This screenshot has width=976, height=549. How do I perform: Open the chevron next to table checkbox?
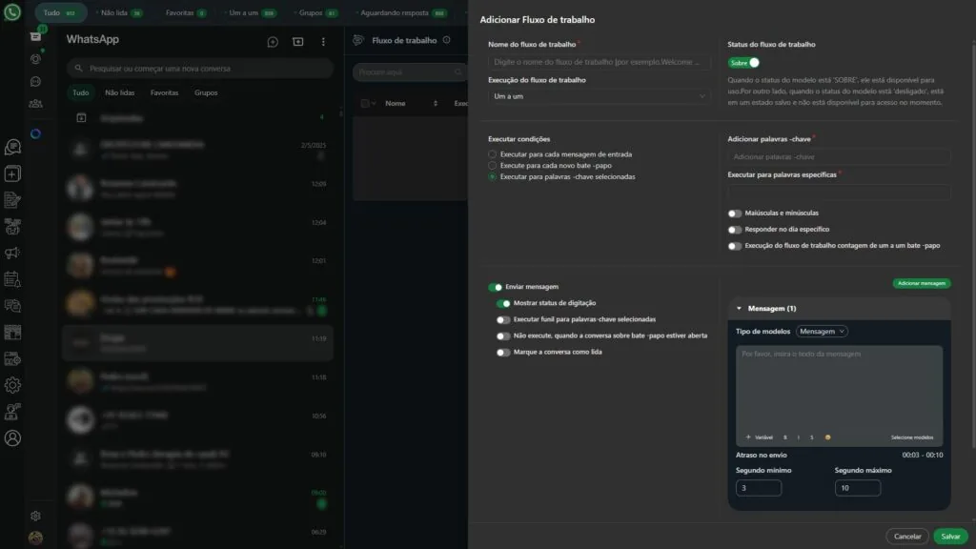coord(374,103)
